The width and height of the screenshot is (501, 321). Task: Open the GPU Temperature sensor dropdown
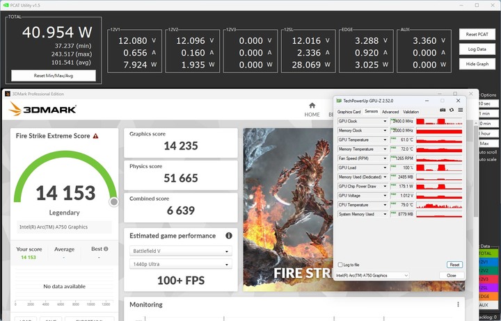point(385,140)
